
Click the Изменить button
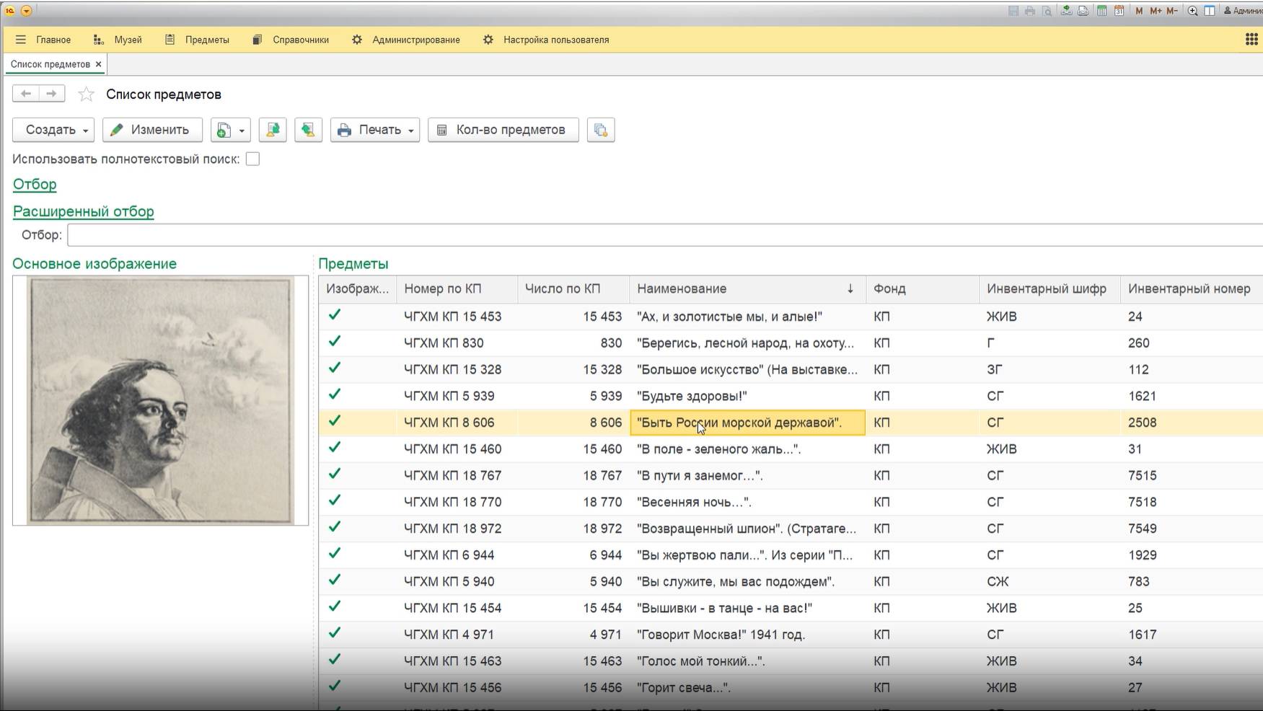pos(151,130)
